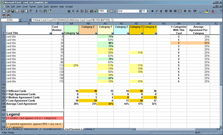
Task: Select row 182 header
Action: click(x=3, y=91)
